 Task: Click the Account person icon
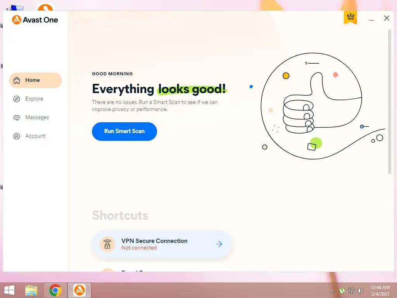(x=17, y=136)
